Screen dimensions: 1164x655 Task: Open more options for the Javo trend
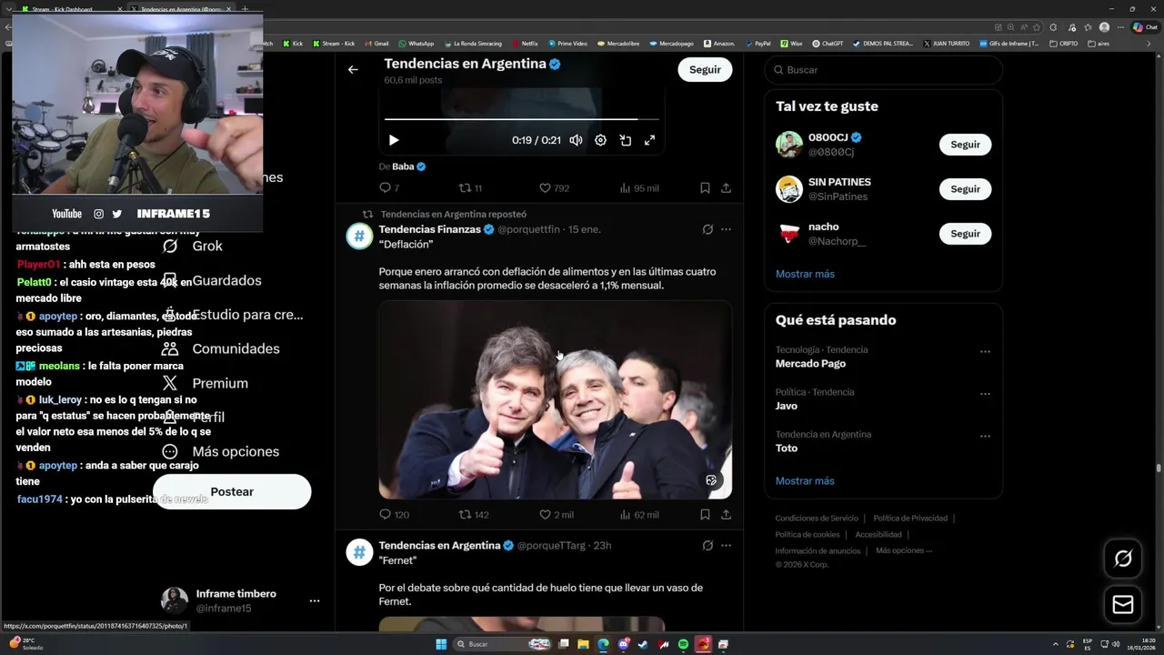(x=985, y=394)
